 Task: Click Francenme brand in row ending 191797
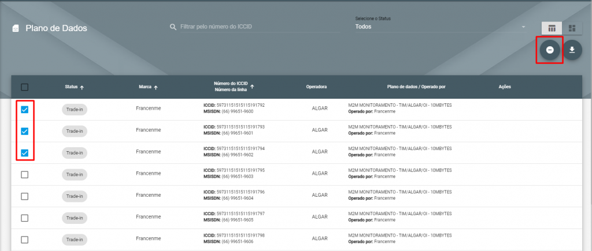149,217
